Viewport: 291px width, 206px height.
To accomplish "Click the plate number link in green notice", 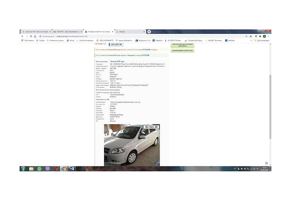I will click(145, 55).
